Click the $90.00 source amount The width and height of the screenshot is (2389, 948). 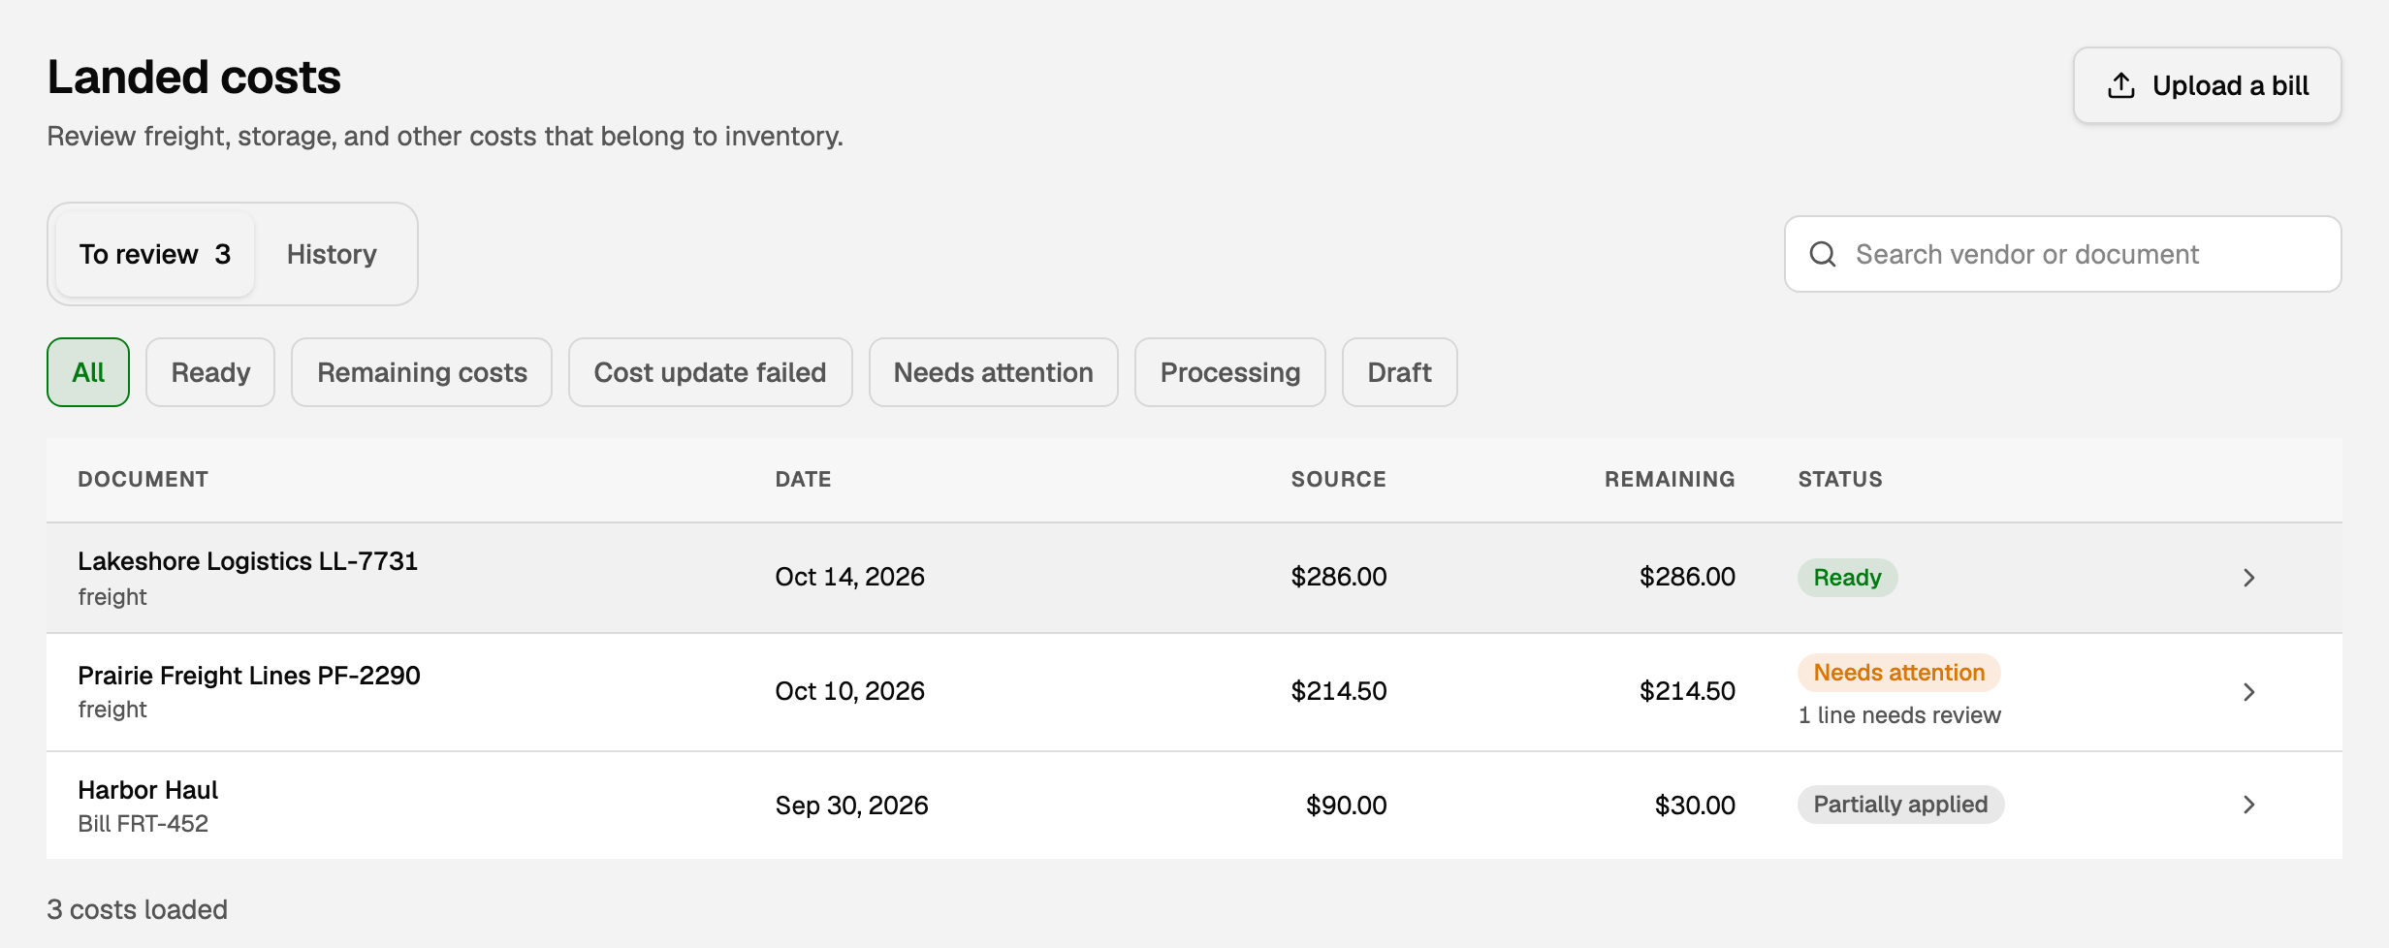tap(1346, 806)
